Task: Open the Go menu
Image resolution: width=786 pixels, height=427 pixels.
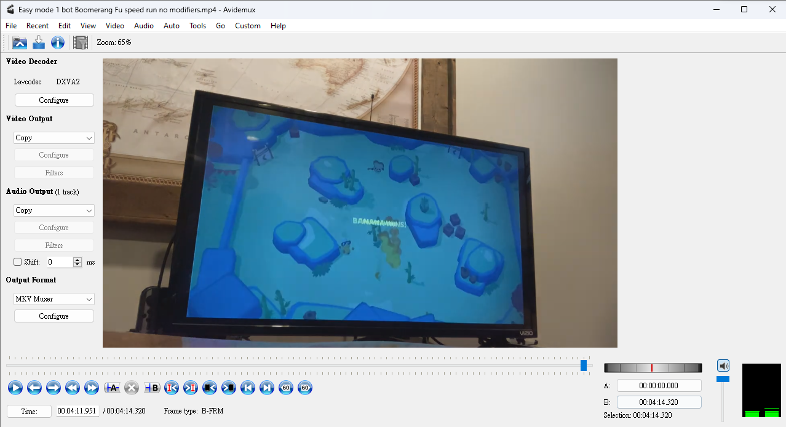Action: coord(220,26)
